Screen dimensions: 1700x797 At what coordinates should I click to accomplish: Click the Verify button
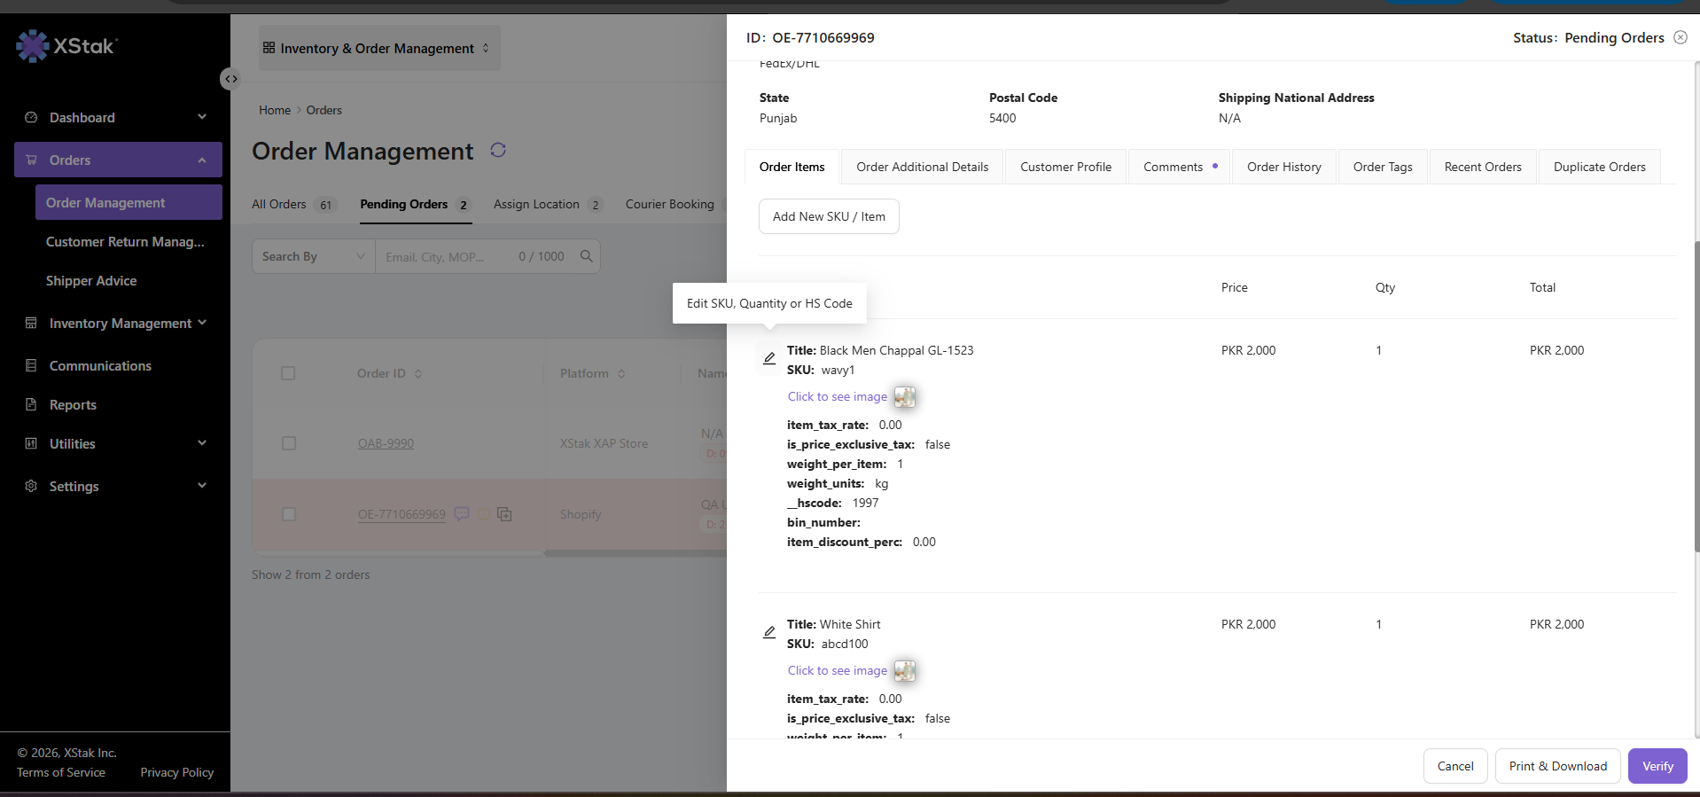pyautogui.click(x=1657, y=766)
